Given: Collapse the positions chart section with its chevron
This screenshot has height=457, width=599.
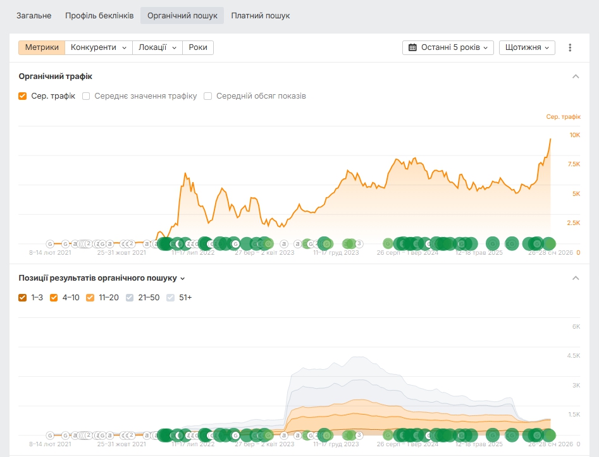Looking at the screenshot, I should (576, 278).
